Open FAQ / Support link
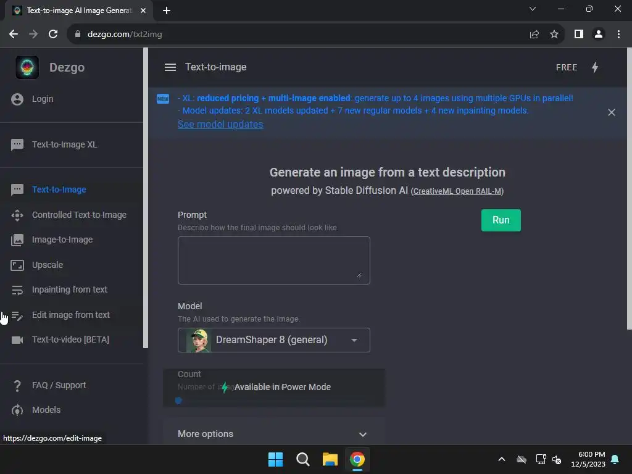Screen dimensions: 632x474 click(59, 385)
